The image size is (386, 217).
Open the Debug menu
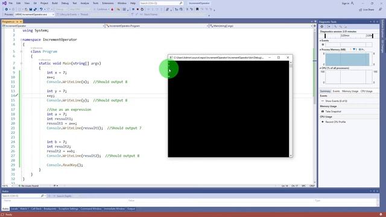coord(65,3)
